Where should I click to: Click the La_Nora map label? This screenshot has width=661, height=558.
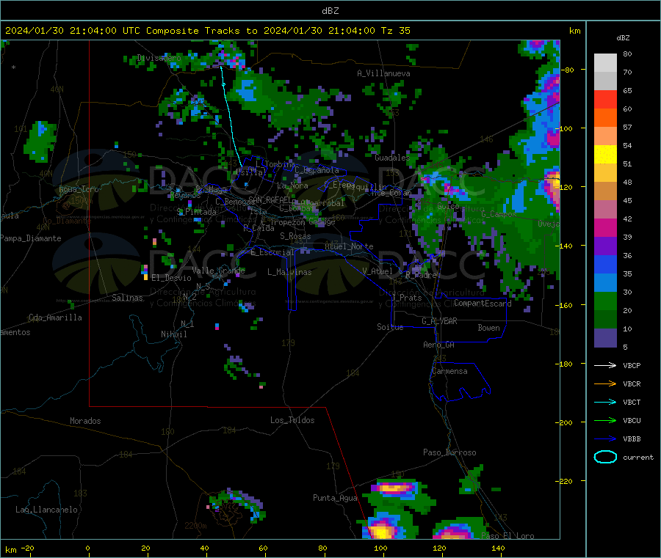click(292, 186)
